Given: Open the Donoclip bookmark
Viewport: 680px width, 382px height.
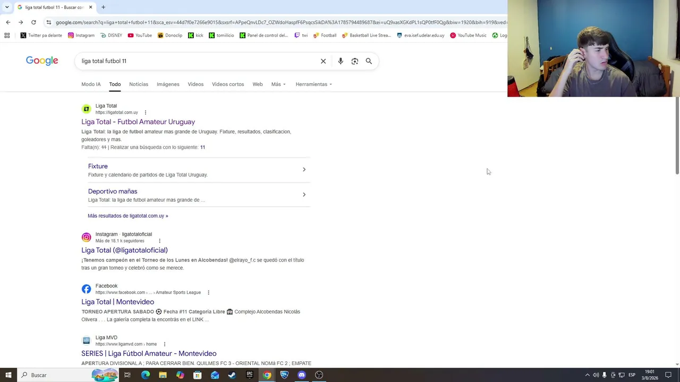Looking at the screenshot, I should 170,36.
